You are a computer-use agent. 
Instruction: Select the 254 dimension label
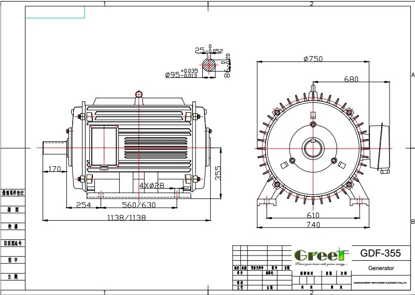pos(84,205)
